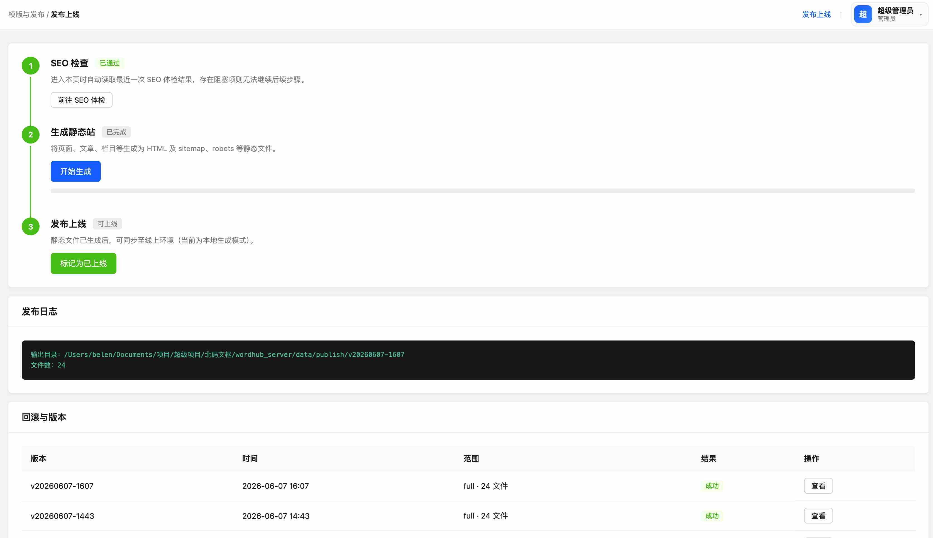The image size is (933, 538).
Task: Click the 前往 SEO 体检 button
Action: tap(81, 100)
